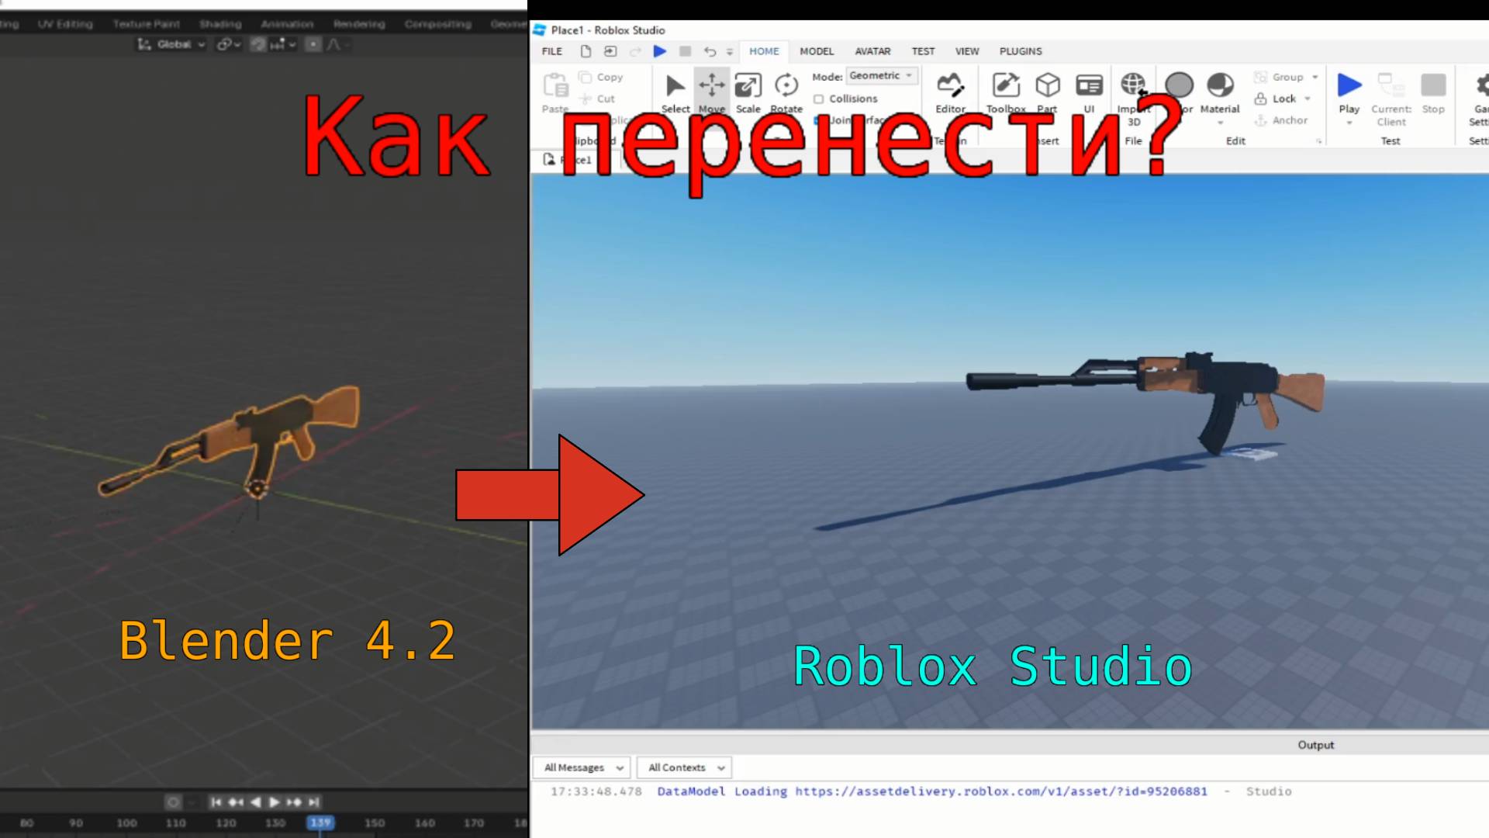The height and width of the screenshot is (838, 1489).
Task: Click the Lock button
Action: [x=1276, y=99]
